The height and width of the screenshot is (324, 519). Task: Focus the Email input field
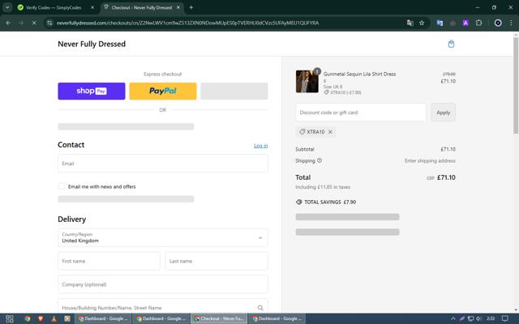[x=162, y=164]
